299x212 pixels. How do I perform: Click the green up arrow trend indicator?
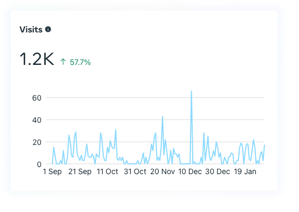coord(63,62)
